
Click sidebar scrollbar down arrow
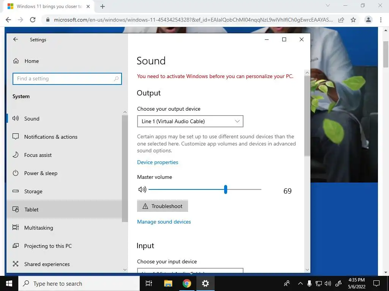click(x=125, y=269)
